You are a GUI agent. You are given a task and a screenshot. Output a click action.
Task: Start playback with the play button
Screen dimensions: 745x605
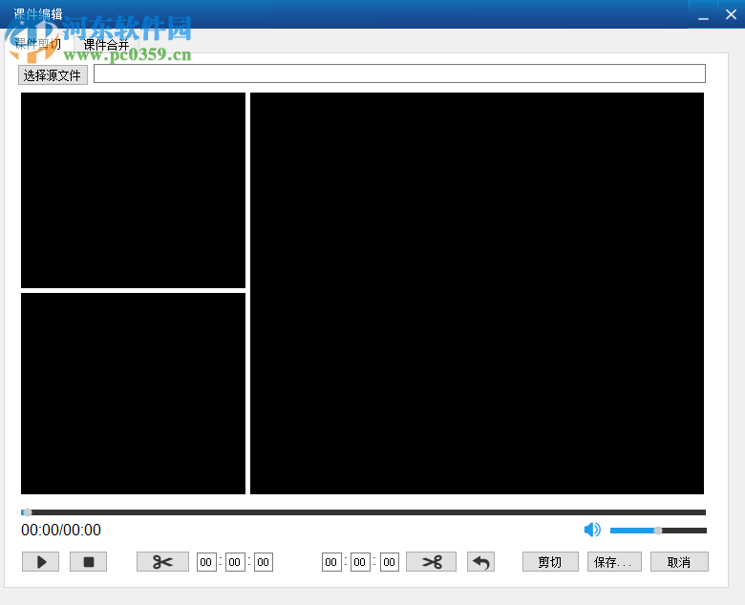pos(41,562)
